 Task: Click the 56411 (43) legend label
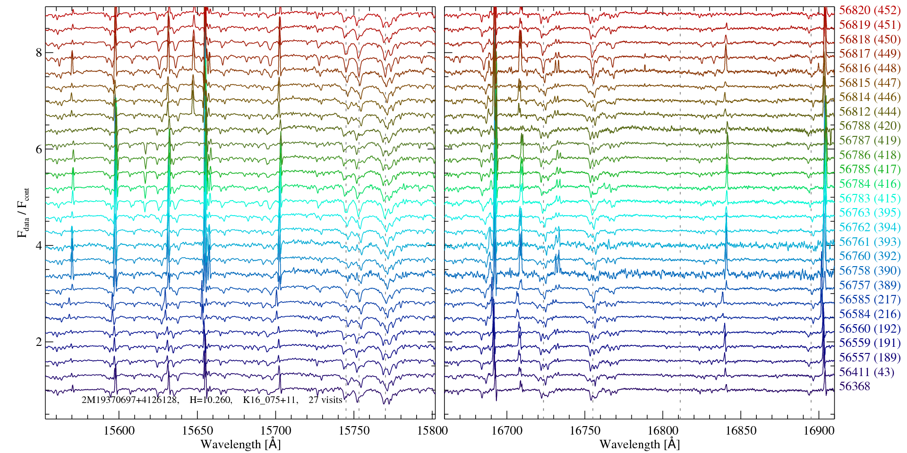(866, 372)
